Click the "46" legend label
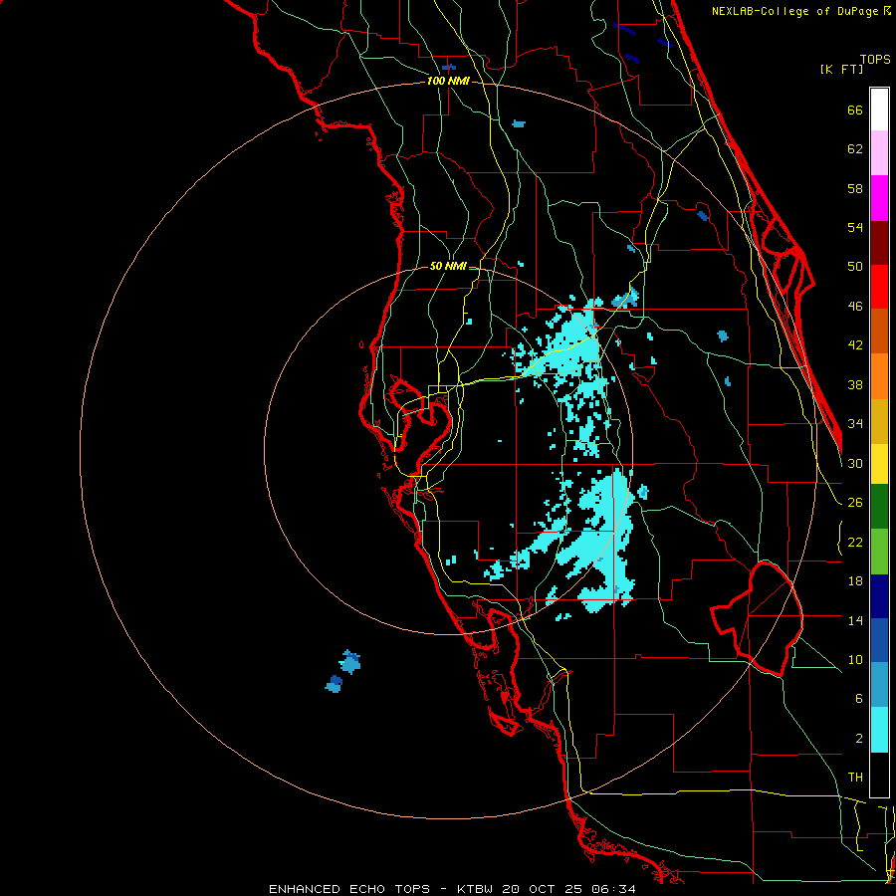The image size is (896, 896). pyautogui.click(x=855, y=306)
